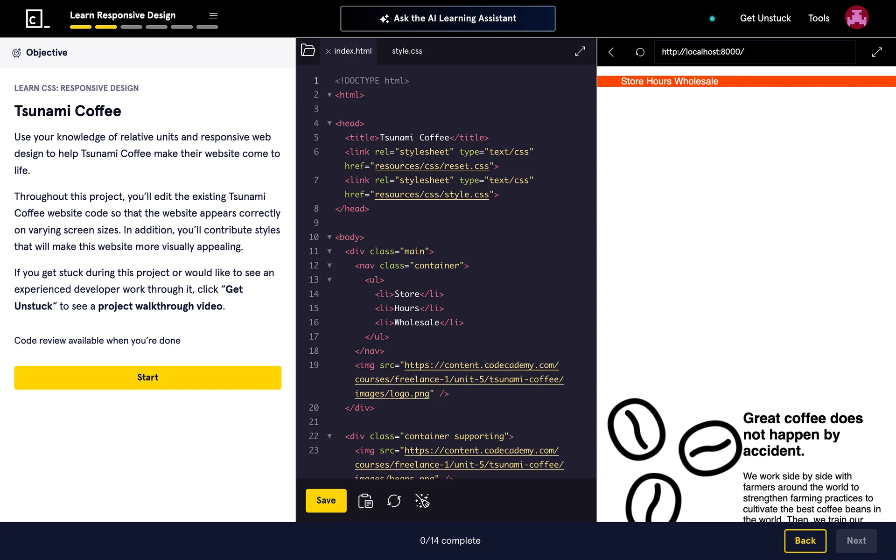The image size is (896, 560).
Task: Collapse the body tag fold arrow
Action: pos(329,237)
